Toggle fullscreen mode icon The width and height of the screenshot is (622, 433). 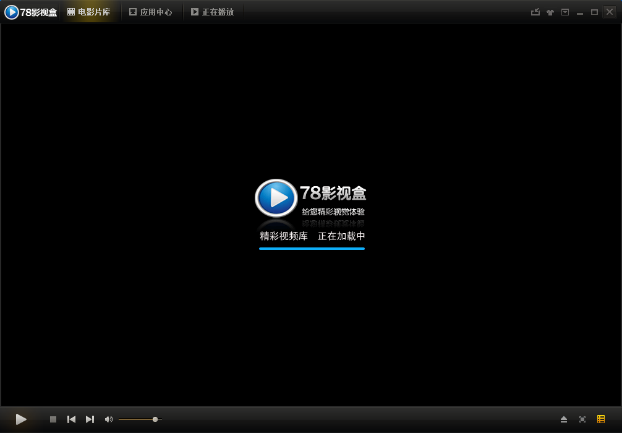click(582, 419)
